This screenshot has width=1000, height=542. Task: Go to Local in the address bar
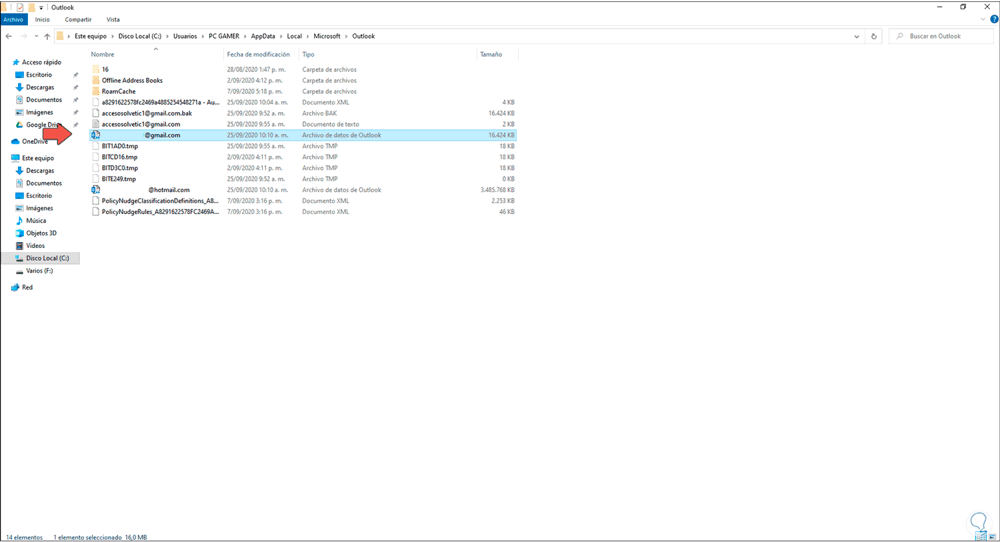click(295, 36)
